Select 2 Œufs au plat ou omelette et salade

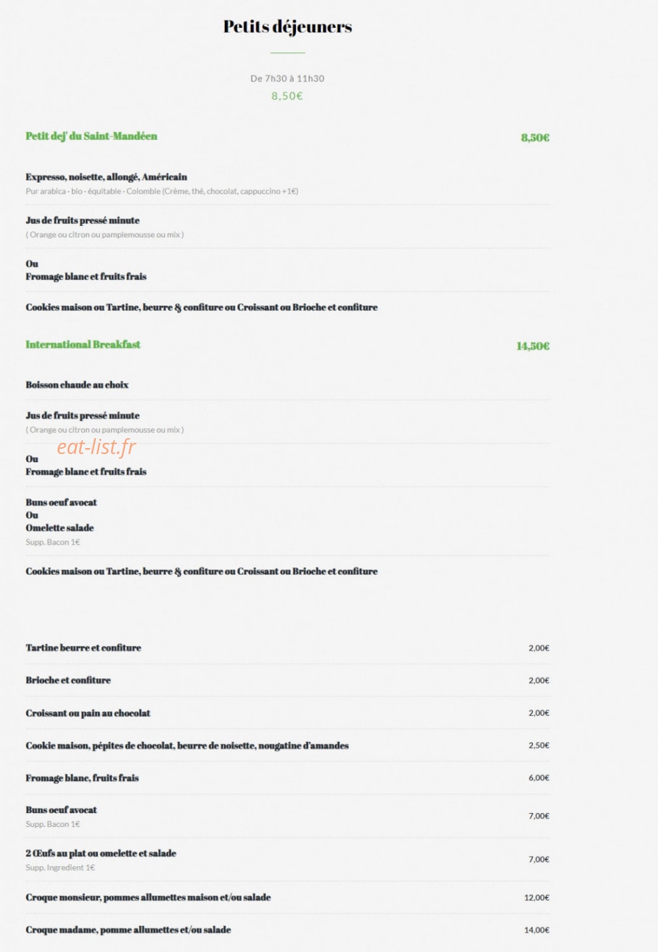(x=101, y=853)
